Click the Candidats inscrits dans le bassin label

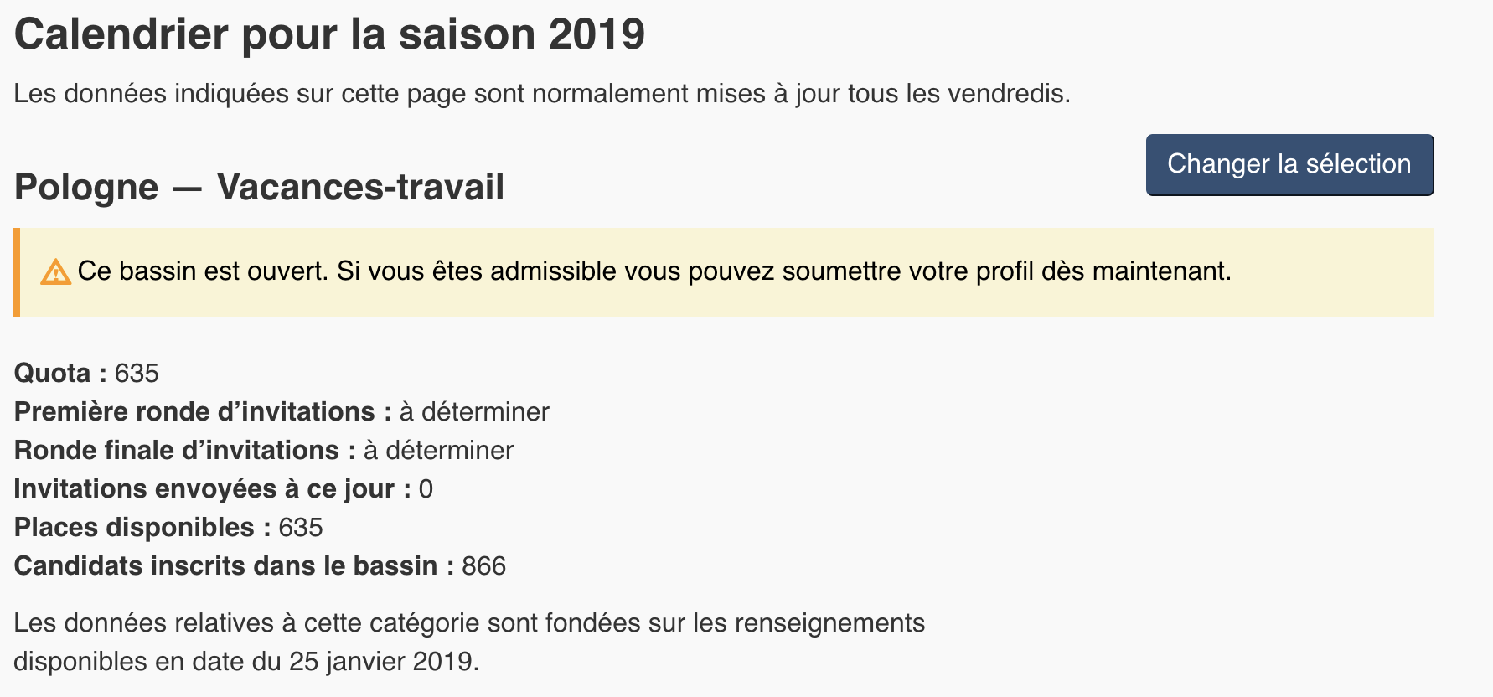point(235,565)
